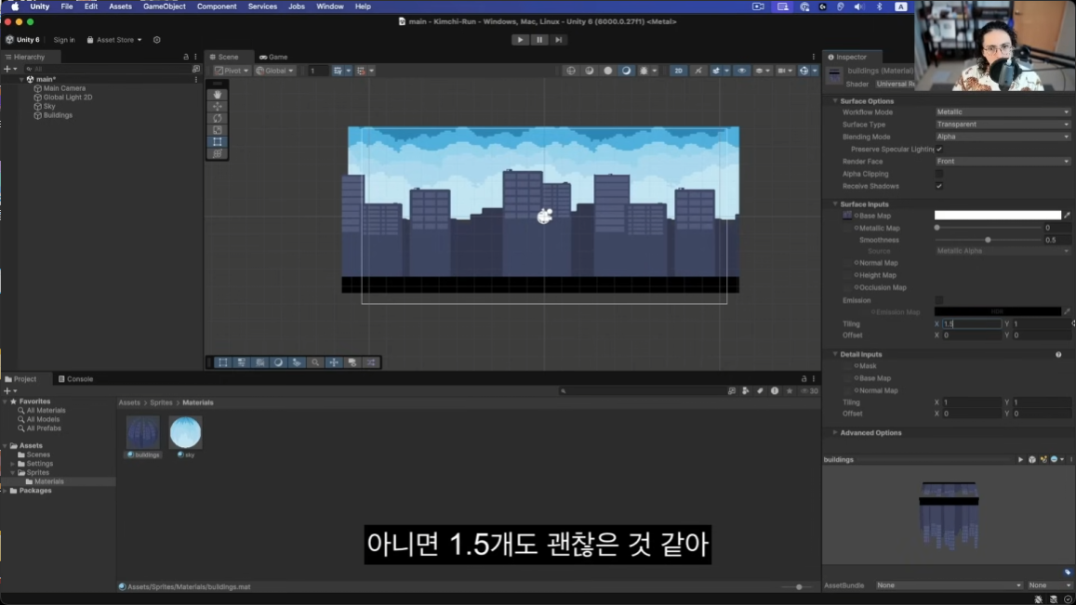Open Blending Mode Alpha dropdown
Screen dimensions: 1076x605
click(x=1003, y=137)
